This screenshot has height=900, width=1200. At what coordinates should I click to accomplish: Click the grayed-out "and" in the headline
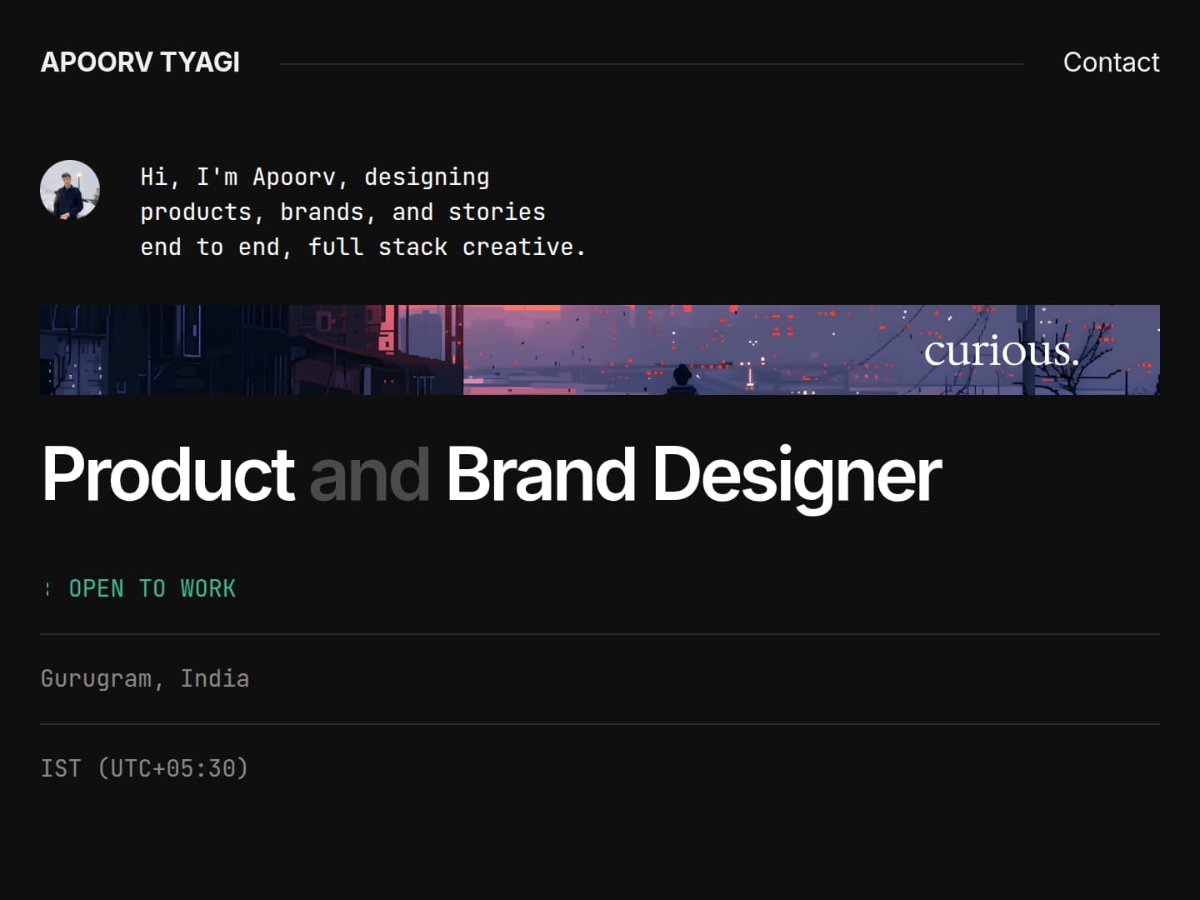(x=369, y=474)
